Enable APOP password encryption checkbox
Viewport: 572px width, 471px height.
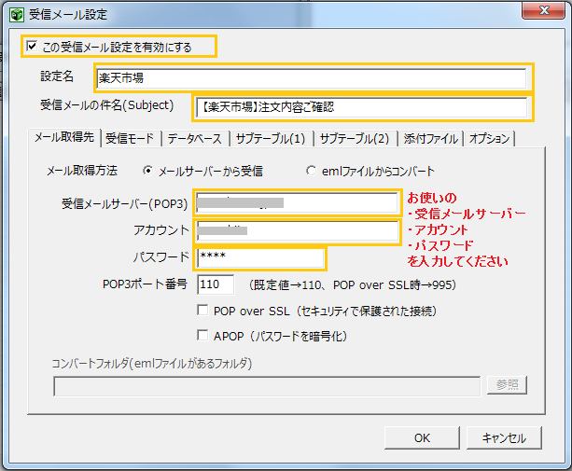202,335
